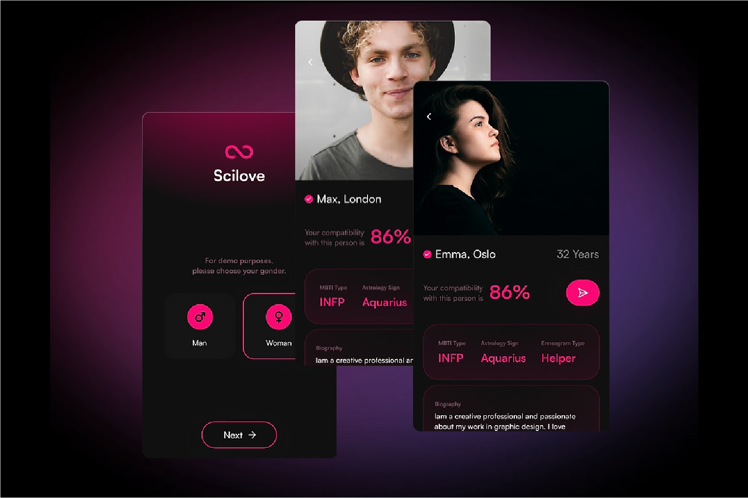
Task: Click Max's INFP MBTI type
Action: pyautogui.click(x=332, y=302)
